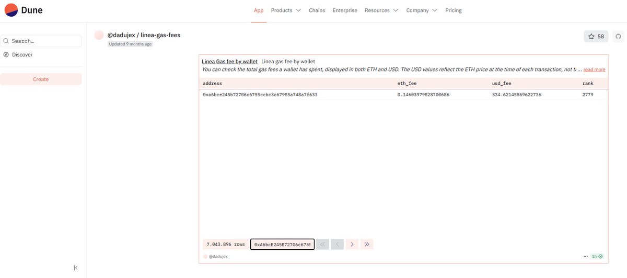Click the search magnifier icon

[x=6, y=41]
